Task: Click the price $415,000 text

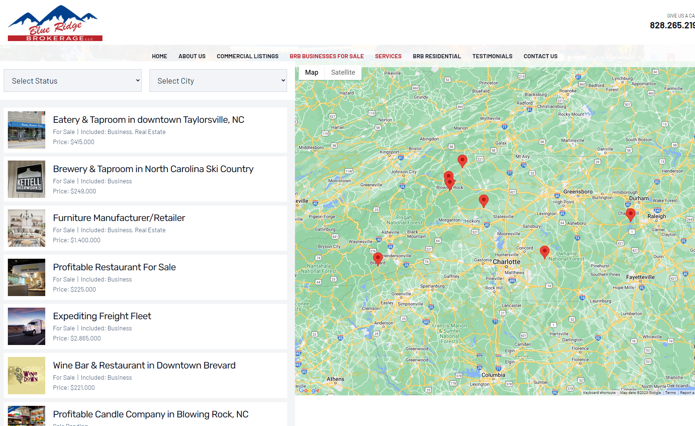Action: [x=74, y=142]
